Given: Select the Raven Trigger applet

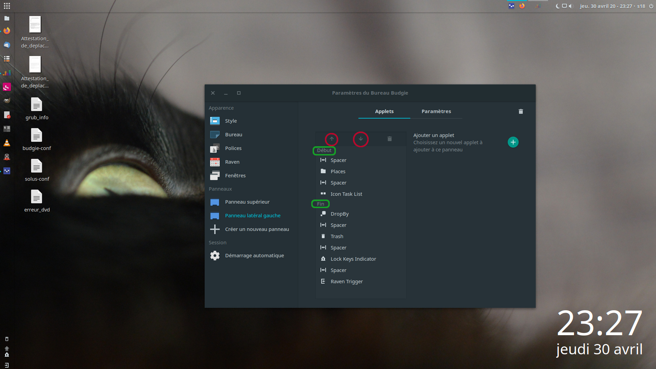Looking at the screenshot, I should [346, 282].
